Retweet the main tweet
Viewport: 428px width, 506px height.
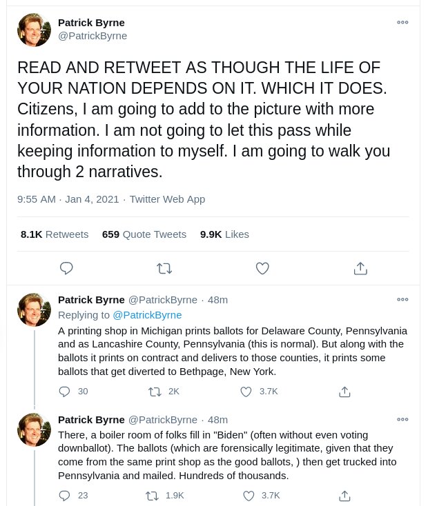pyautogui.click(x=164, y=268)
